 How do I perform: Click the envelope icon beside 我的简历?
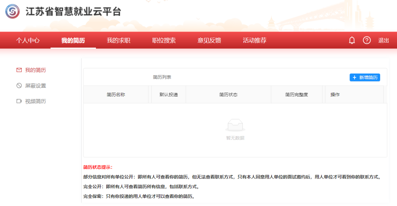(x=19, y=70)
